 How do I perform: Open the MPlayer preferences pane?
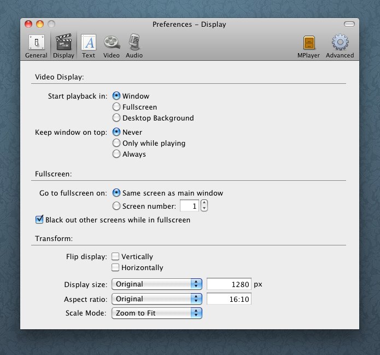pos(309,46)
